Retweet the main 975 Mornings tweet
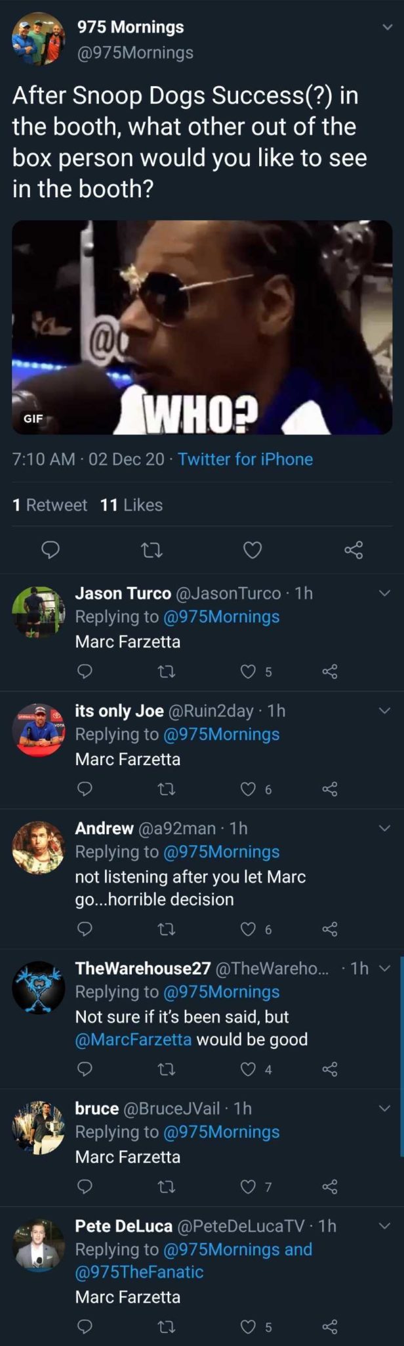 152,549
